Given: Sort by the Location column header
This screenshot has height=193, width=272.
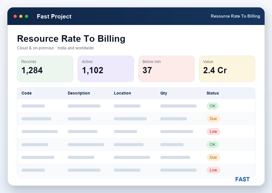Looking at the screenshot, I should 122,93.
